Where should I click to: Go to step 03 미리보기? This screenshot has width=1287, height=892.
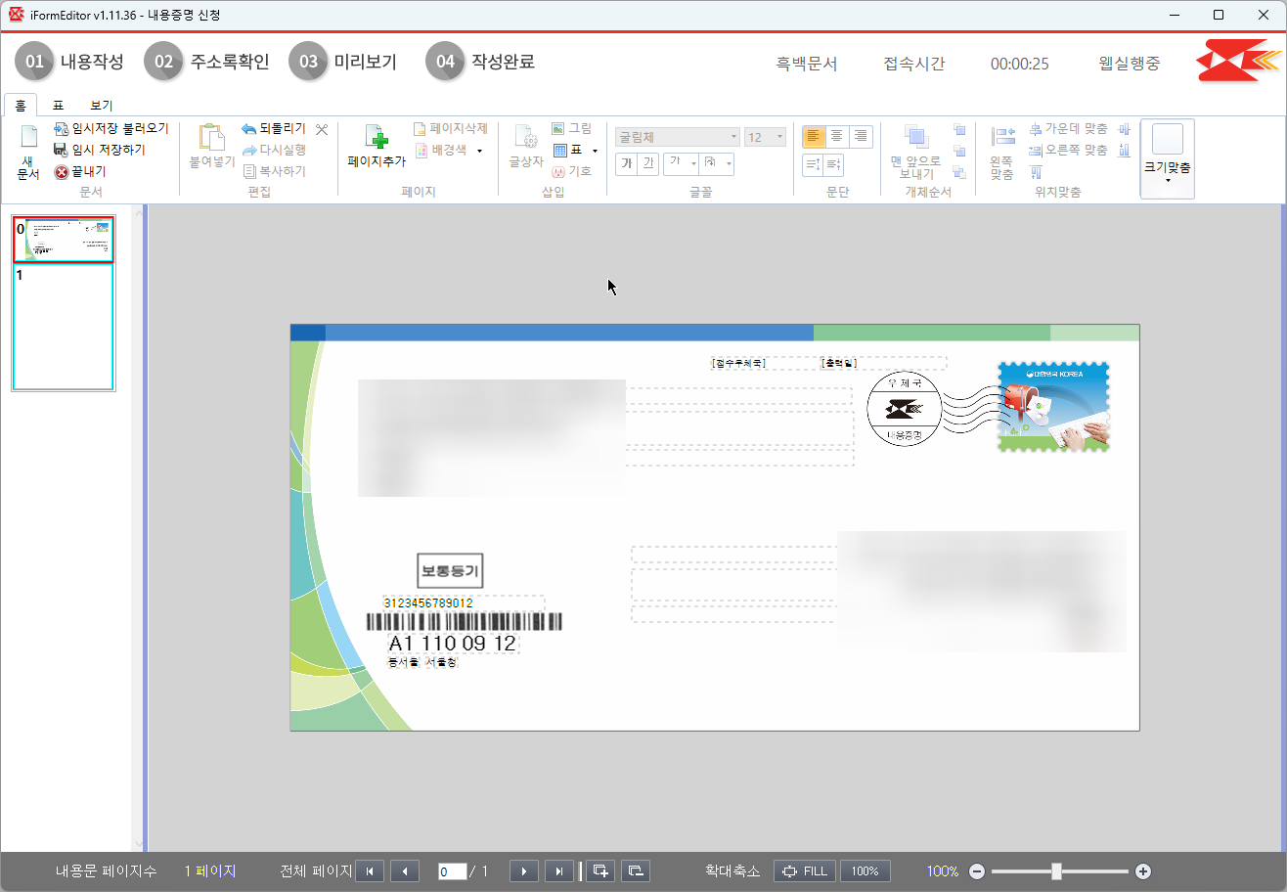tap(343, 62)
